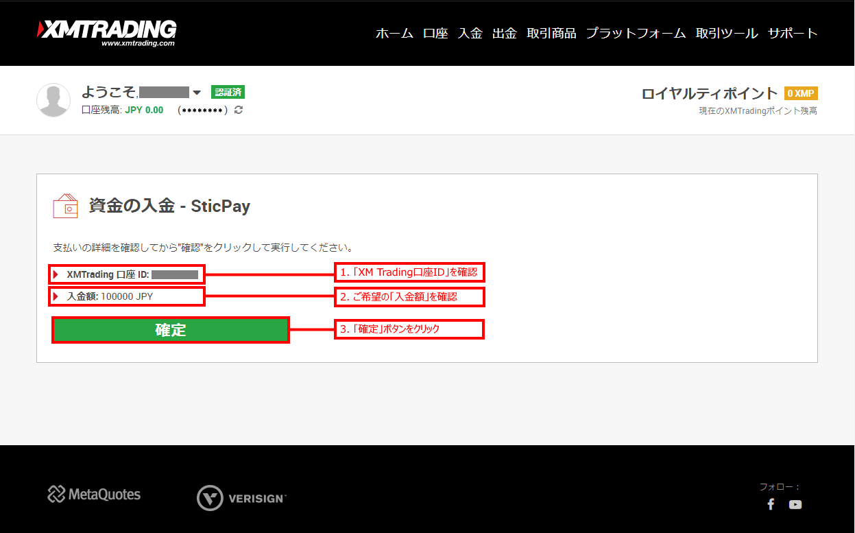Viewport: 855px width, 533px height.
Task: Open the プラットフォーム menu
Action: 636,33
